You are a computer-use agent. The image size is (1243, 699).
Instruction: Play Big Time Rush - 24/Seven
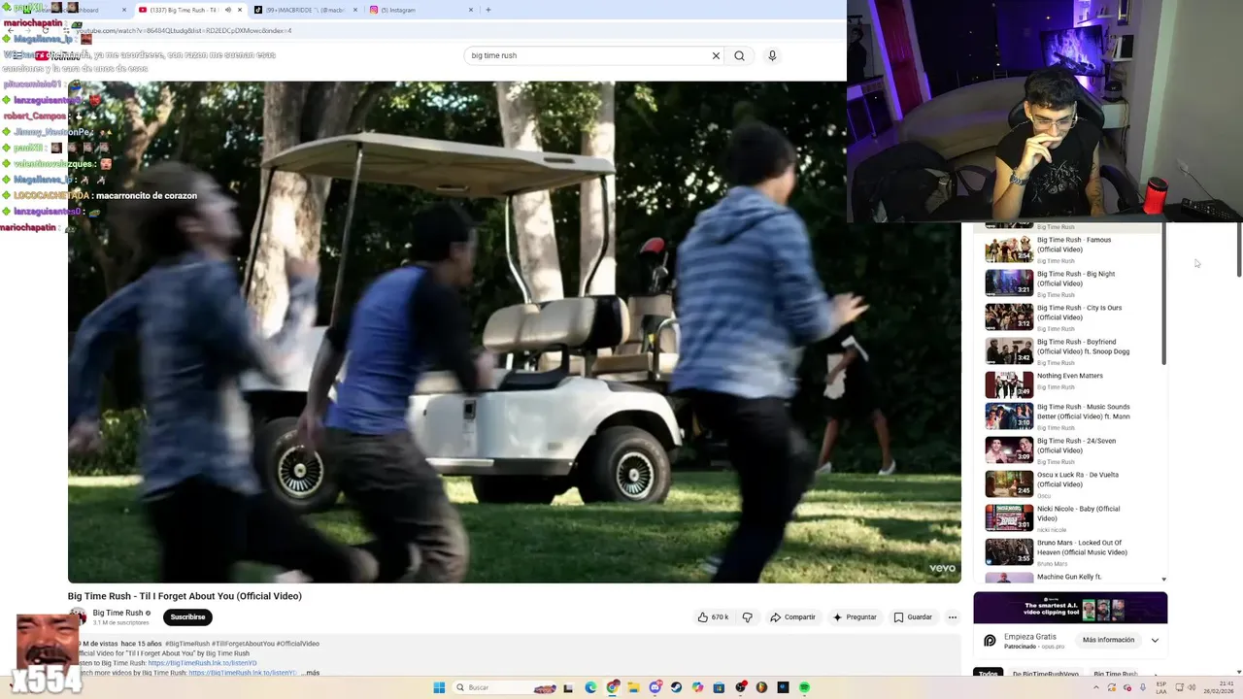(1073, 449)
